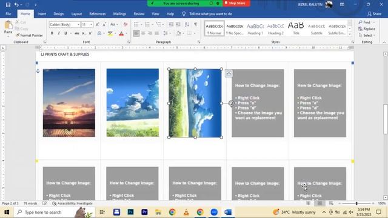Switch to the Design tab

tap(59, 14)
